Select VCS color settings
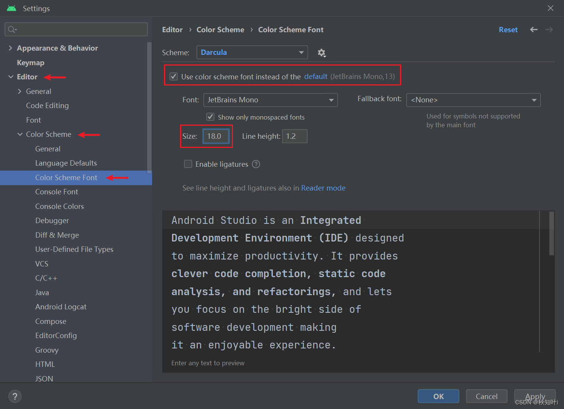564x409 pixels. 42,264
